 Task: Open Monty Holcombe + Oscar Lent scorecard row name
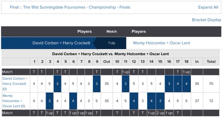pos(14,101)
